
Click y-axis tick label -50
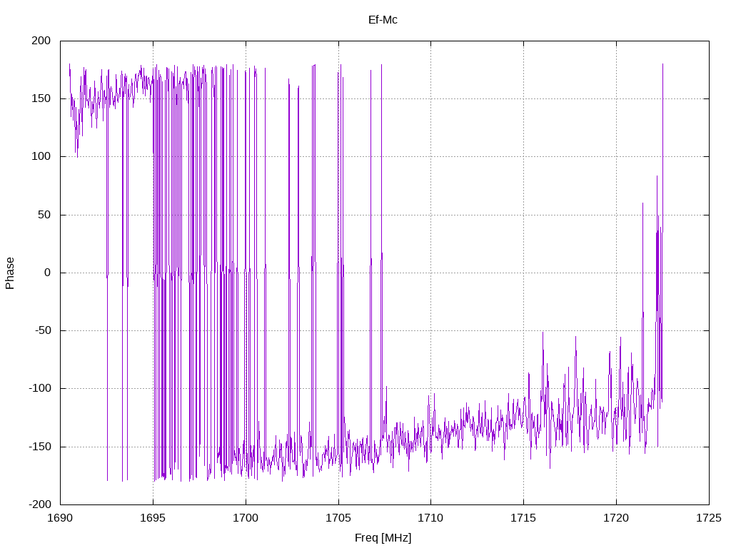pyautogui.click(x=42, y=330)
